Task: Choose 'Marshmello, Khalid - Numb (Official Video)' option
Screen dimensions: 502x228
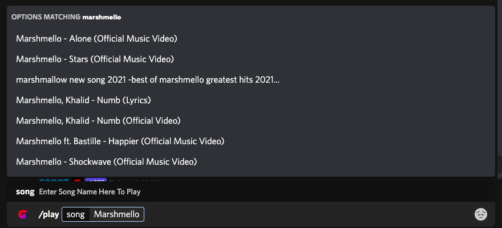Action: 98,121
